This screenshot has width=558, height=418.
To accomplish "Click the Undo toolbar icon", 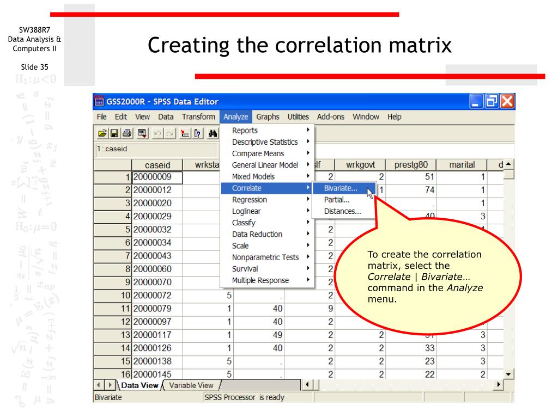I will [157, 134].
